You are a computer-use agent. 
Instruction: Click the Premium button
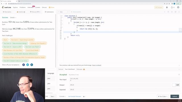point(159,7)
